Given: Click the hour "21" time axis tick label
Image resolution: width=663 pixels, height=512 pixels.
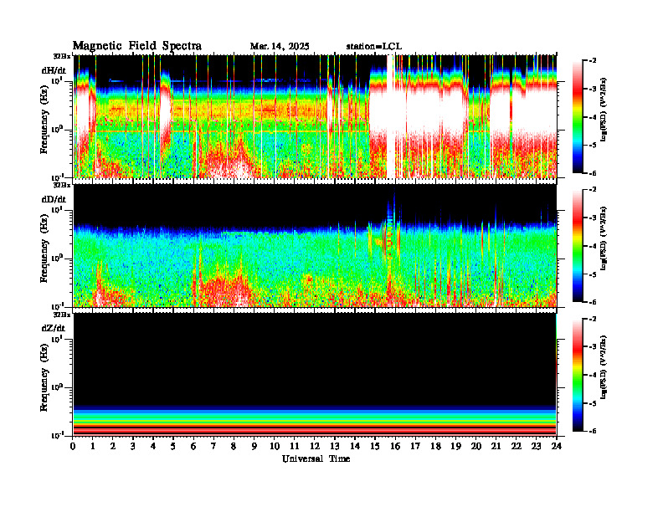Looking at the screenshot, I should click(496, 447).
